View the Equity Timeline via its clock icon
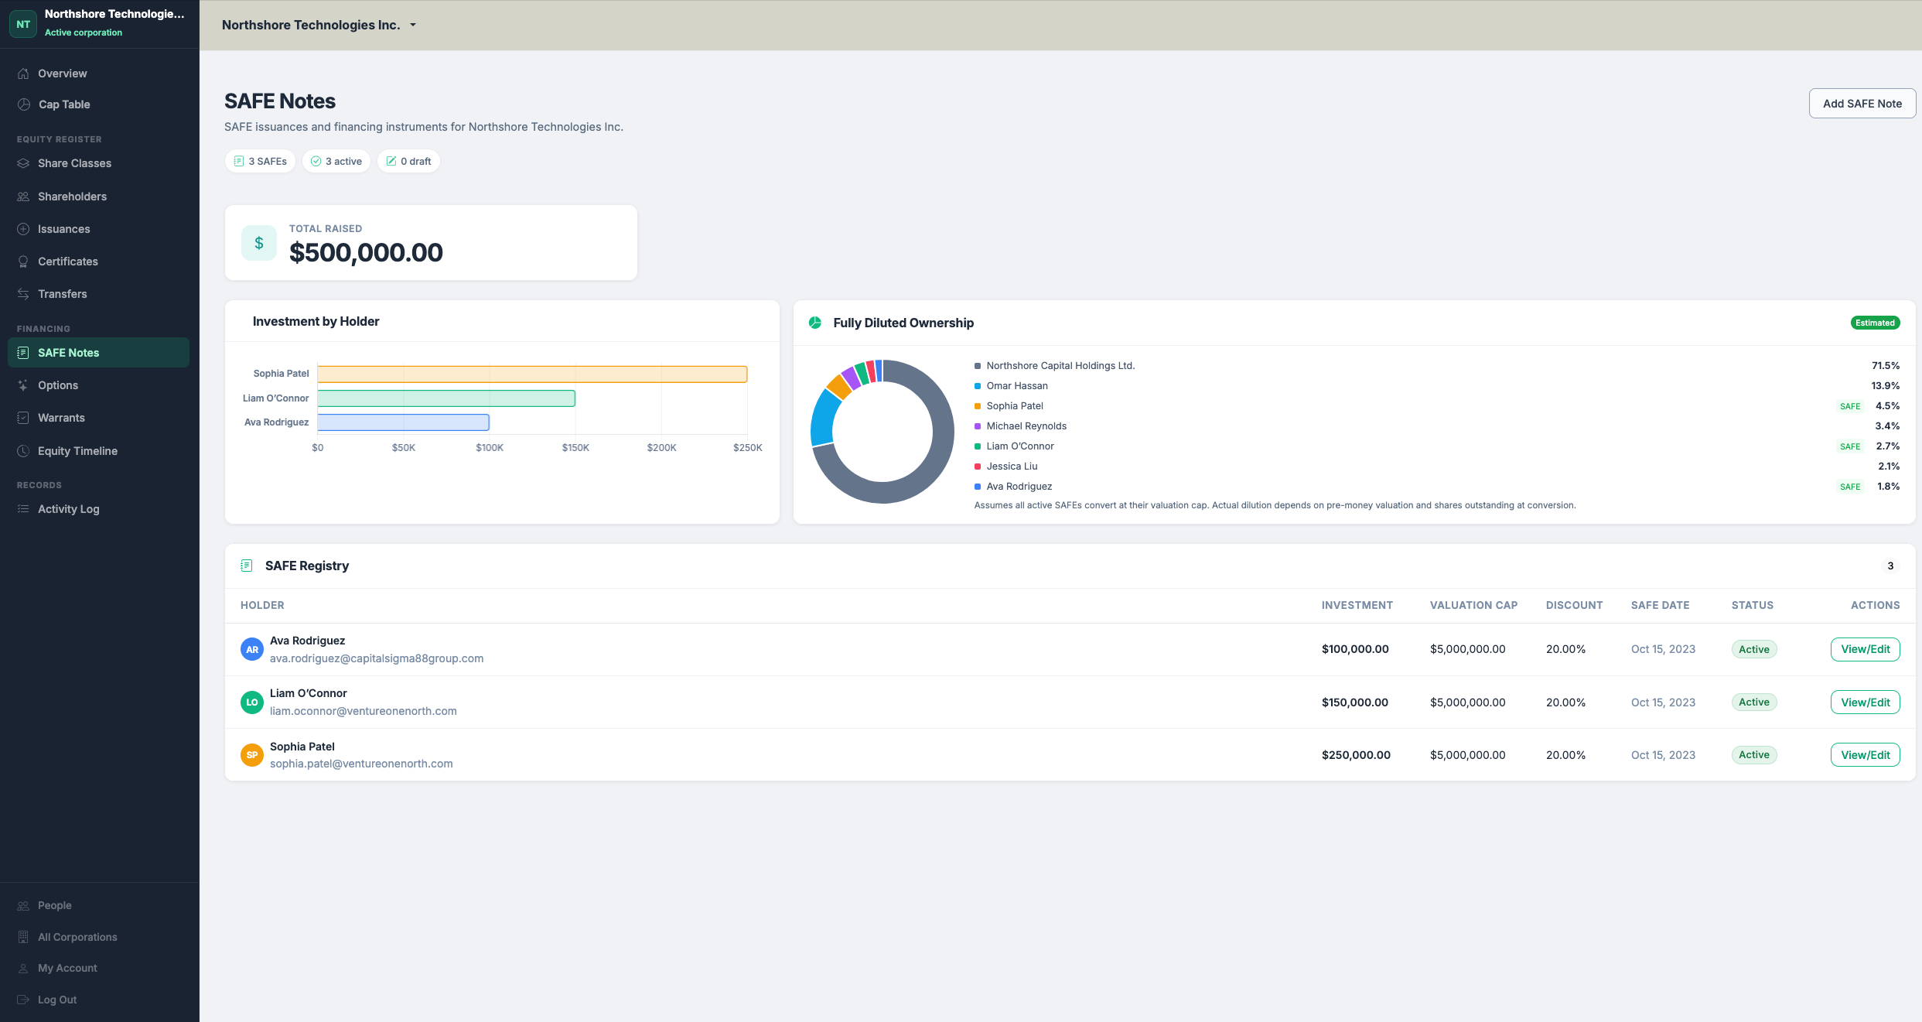Viewport: 1922px width, 1022px height. pos(23,450)
